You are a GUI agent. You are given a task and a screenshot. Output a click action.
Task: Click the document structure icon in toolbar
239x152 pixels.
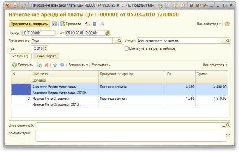click(102, 24)
